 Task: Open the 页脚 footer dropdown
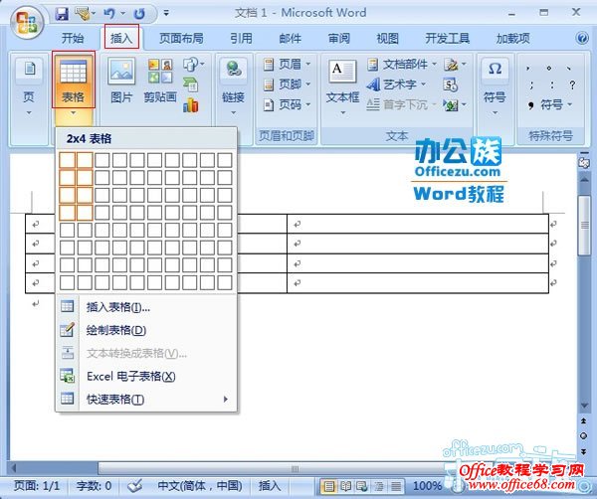pos(288,84)
